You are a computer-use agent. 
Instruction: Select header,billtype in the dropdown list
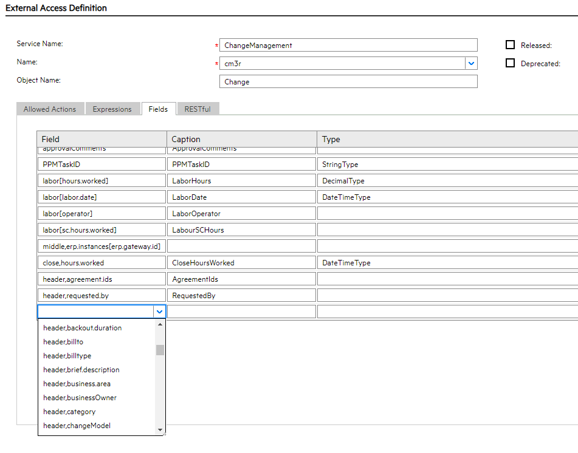pos(97,356)
